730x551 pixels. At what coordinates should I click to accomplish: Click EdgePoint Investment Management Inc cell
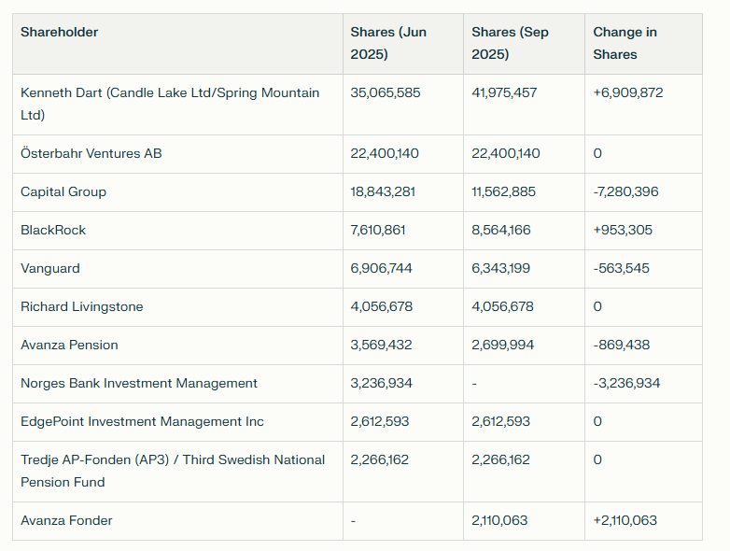coord(142,421)
